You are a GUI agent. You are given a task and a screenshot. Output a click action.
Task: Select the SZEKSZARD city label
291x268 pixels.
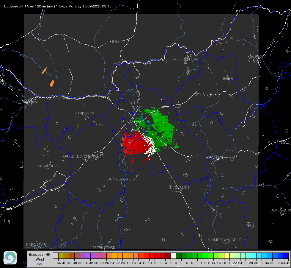pyautogui.click(x=105, y=247)
